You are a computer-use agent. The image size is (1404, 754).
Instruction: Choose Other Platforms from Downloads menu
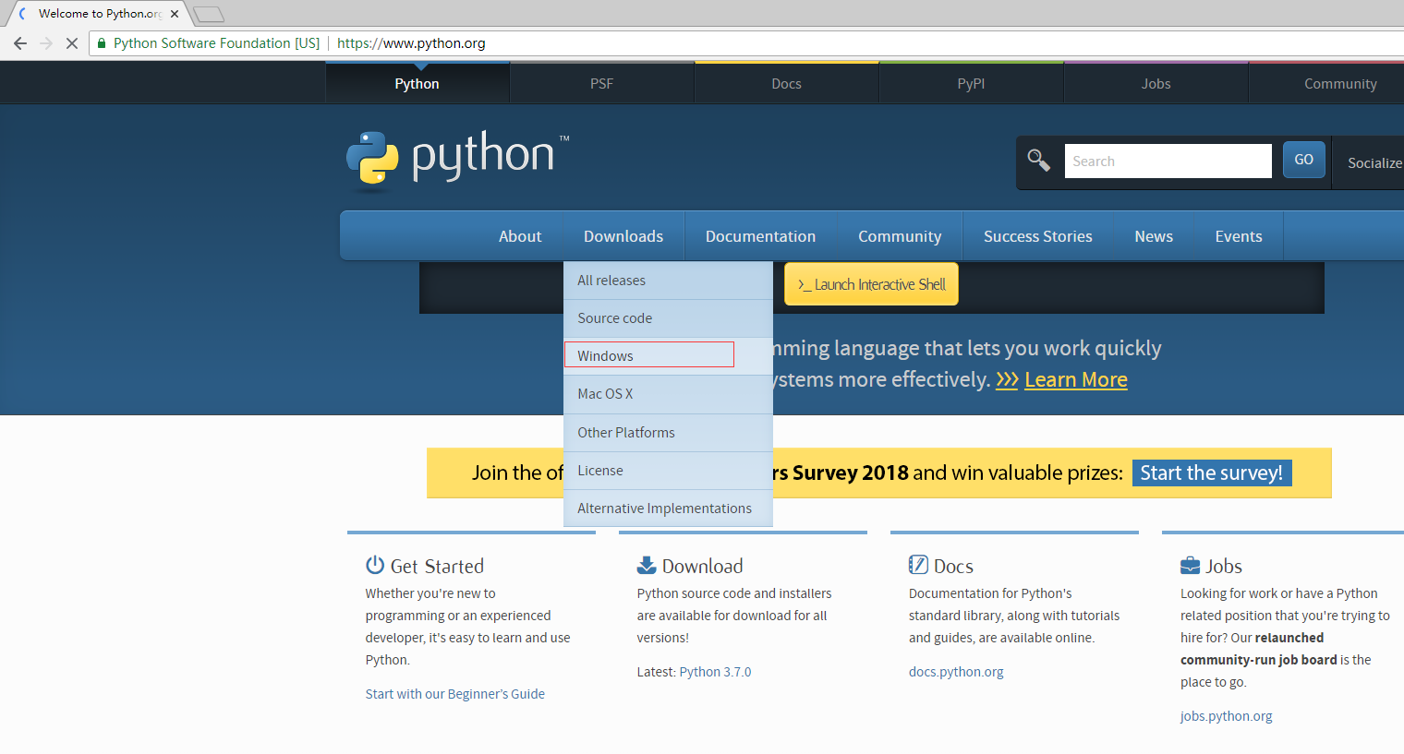click(668, 433)
